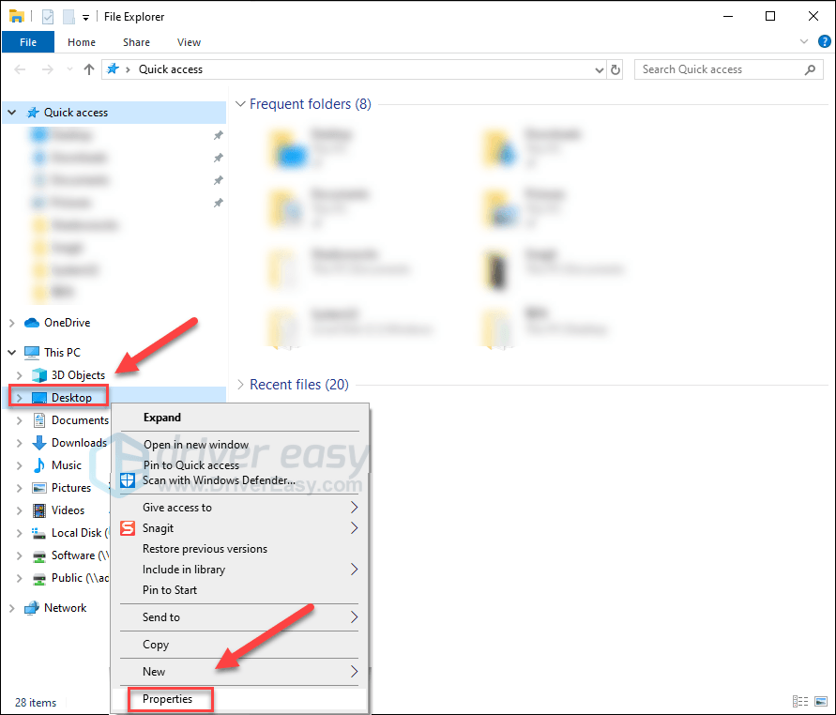Open the Help question mark icon
836x715 pixels.
click(823, 41)
